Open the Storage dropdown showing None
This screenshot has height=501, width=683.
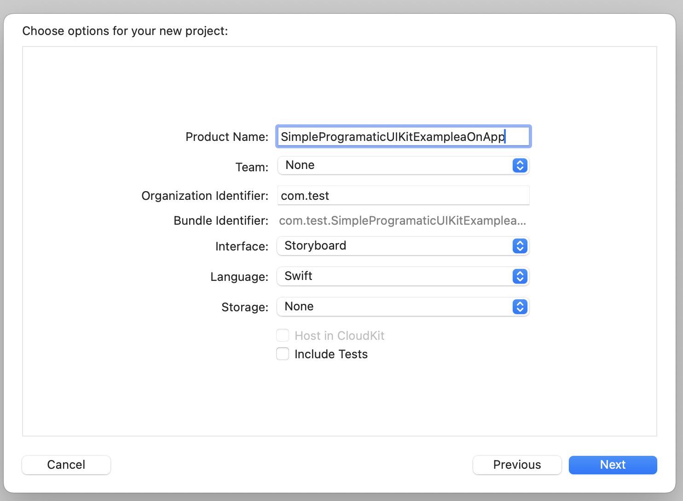click(x=396, y=307)
